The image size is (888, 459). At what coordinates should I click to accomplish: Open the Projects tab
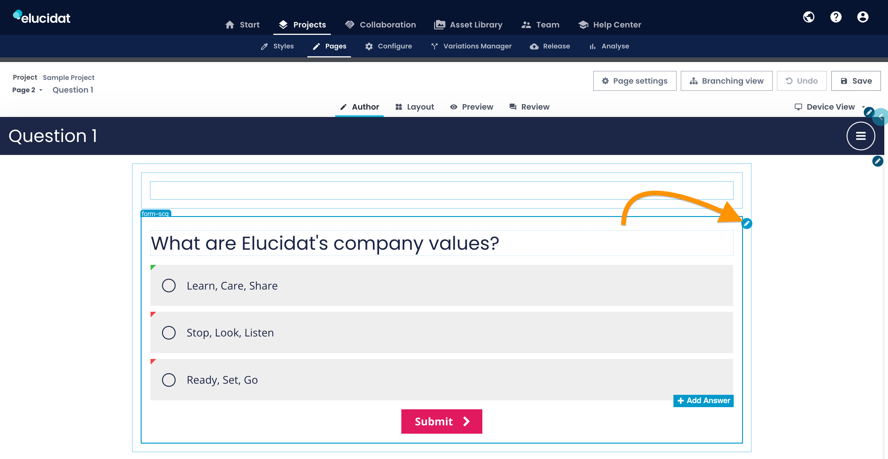tap(302, 25)
